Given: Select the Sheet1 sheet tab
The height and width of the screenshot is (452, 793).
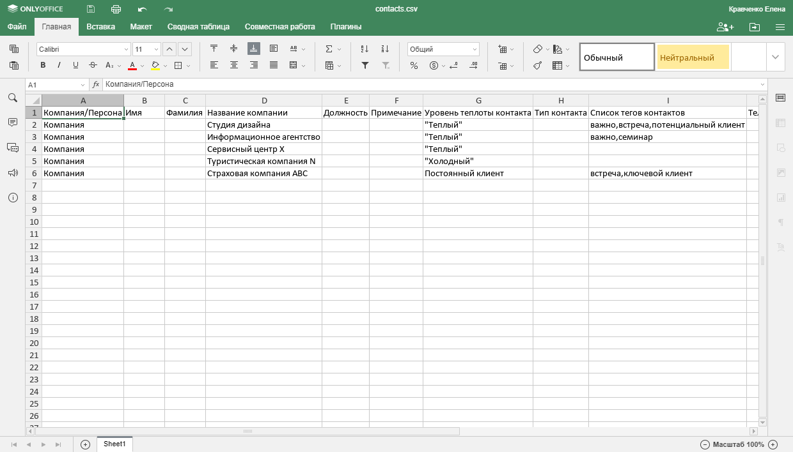Looking at the screenshot, I should (x=115, y=444).
